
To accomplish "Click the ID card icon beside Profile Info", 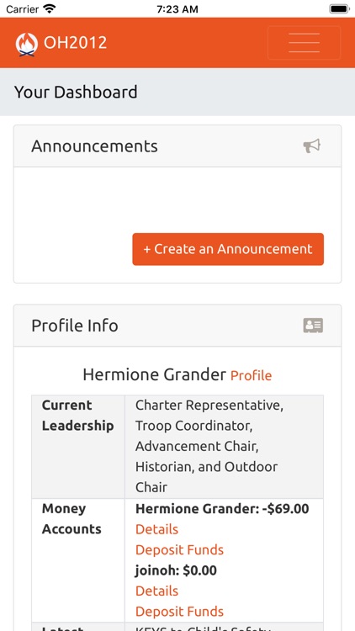I will point(313,325).
